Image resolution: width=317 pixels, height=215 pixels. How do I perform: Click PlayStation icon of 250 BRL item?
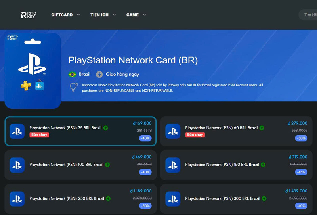[x=17, y=199]
